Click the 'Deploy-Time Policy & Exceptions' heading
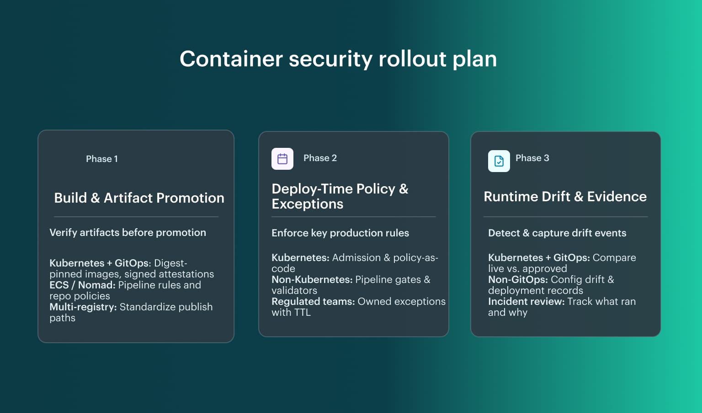The height and width of the screenshot is (413, 702). pyautogui.click(x=340, y=196)
